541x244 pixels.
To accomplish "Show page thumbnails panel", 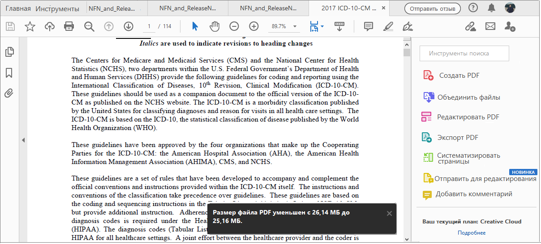I will [x=9, y=52].
